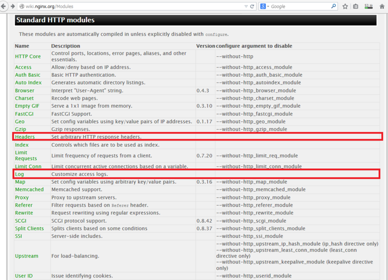
Task: Open the Map module link
Action: pos(20,181)
